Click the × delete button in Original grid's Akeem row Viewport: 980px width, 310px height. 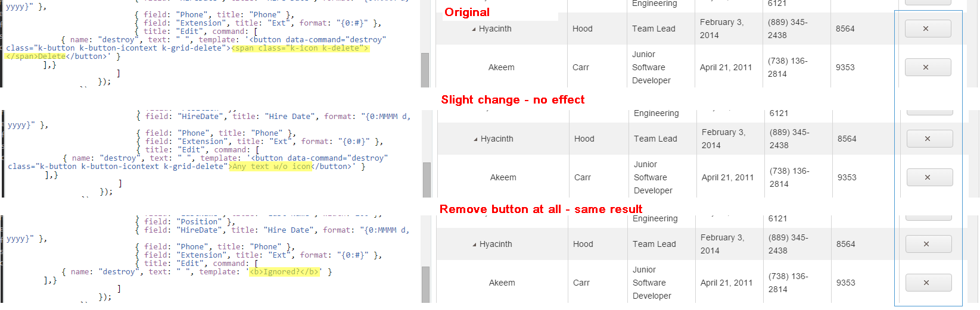[928, 67]
